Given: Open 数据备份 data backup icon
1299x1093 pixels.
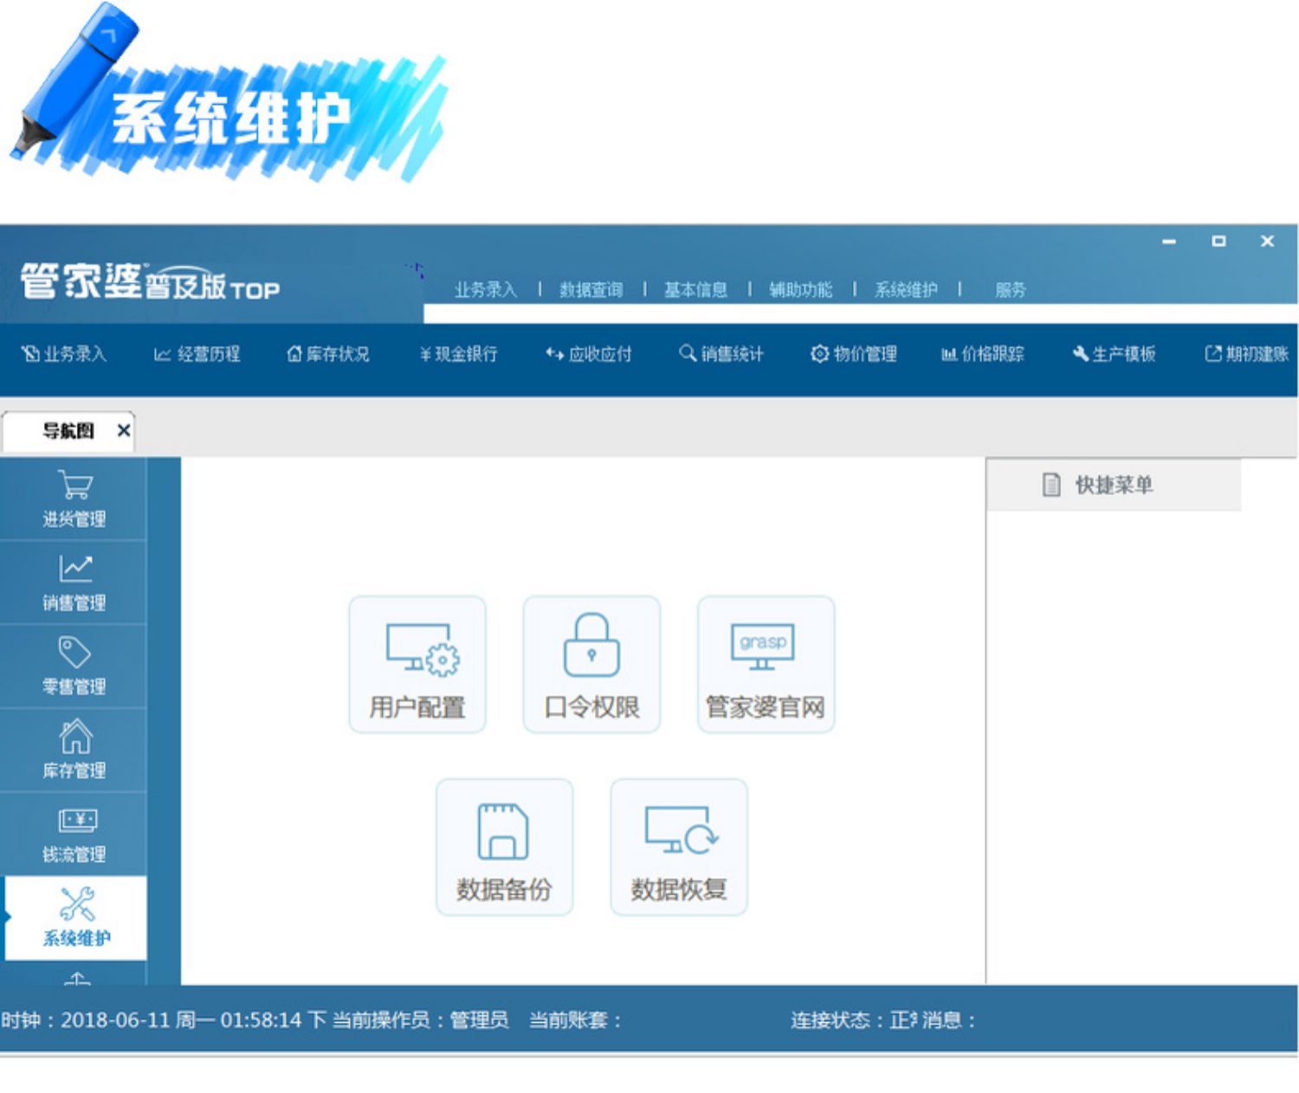Looking at the screenshot, I should (504, 847).
